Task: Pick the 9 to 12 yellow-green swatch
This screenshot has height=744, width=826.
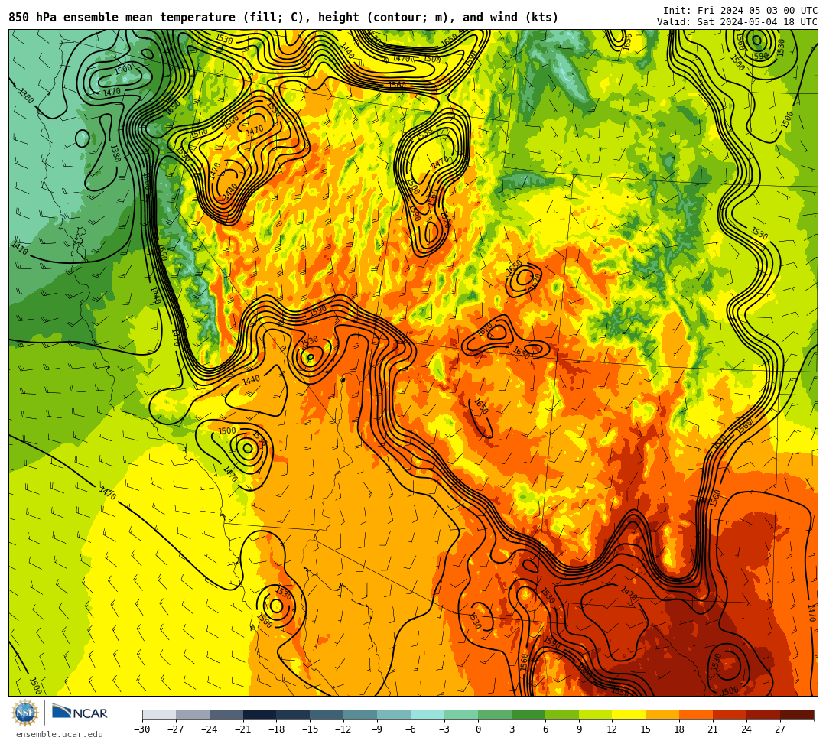Action: coord(596,714)
